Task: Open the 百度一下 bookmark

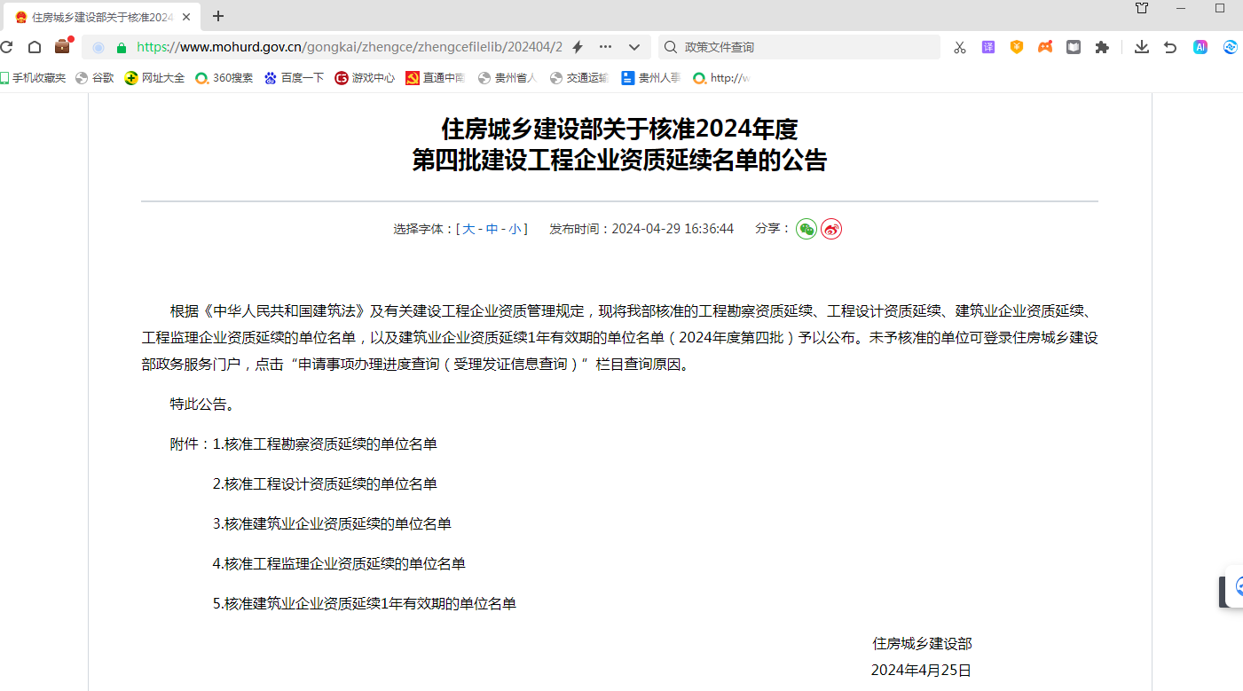Action: [294, 78]
